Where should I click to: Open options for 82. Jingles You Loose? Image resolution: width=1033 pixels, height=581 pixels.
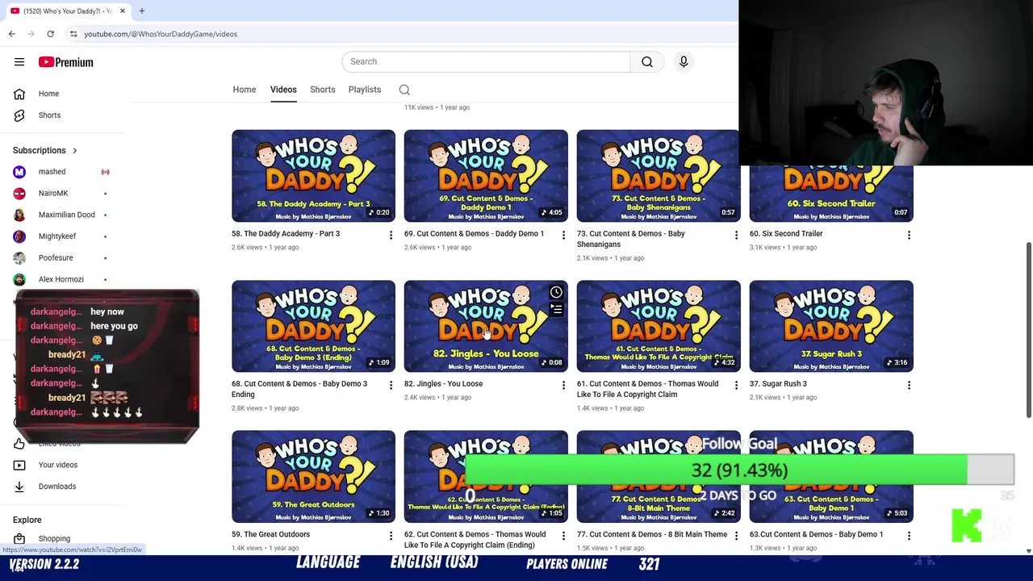coord(563,385)
